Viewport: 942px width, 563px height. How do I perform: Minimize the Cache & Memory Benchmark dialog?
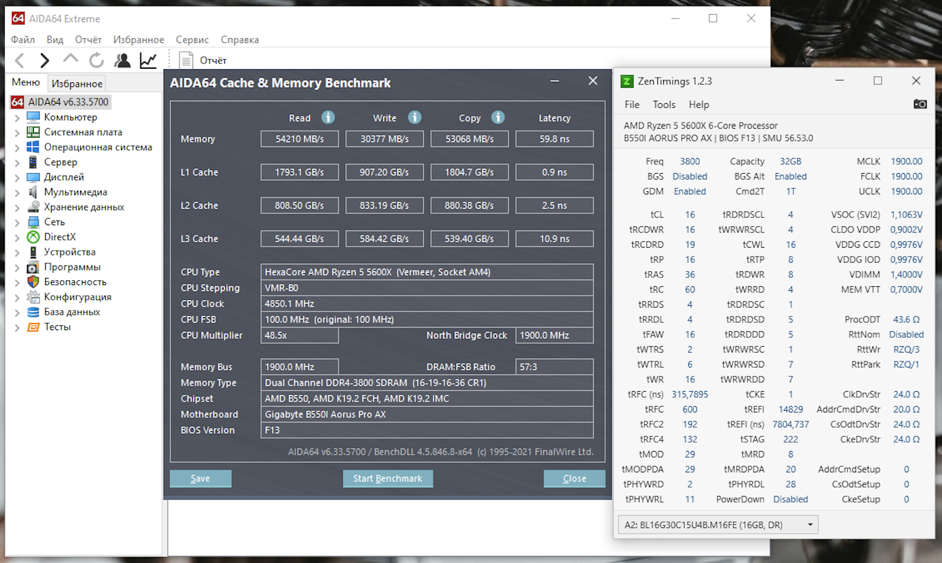point(555,81)
